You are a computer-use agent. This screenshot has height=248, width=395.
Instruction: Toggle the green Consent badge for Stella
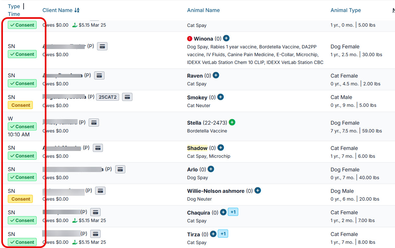coord(22,127)
